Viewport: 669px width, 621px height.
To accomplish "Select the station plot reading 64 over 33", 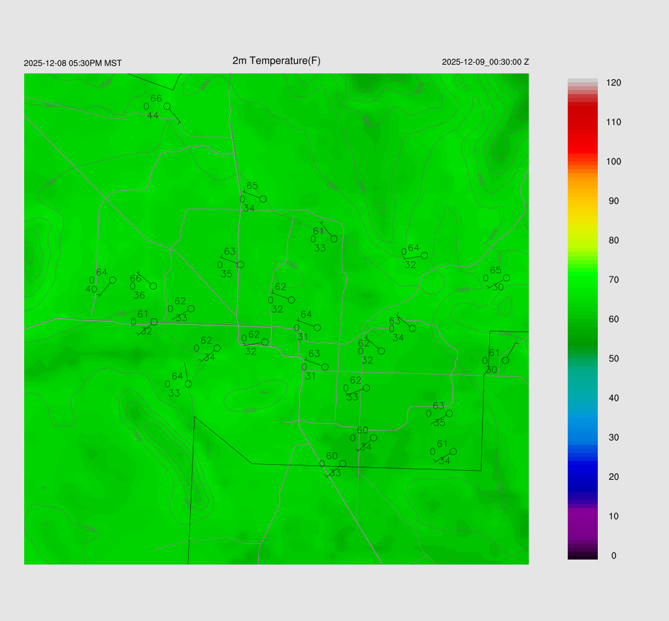I will [188, 384].
